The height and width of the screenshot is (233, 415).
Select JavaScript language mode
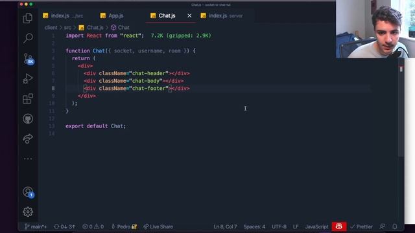click(x=316, y=227)
